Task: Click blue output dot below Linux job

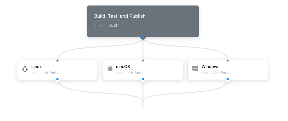Action: (x=57, y=79)
